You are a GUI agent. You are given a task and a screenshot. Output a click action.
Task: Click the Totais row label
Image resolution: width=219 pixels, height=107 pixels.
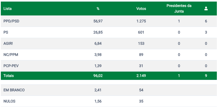click(x=9, y=76)
